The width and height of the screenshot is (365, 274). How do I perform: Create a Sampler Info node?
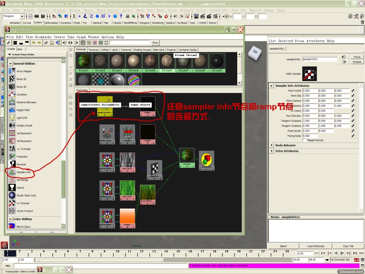[x=20, y=172]
